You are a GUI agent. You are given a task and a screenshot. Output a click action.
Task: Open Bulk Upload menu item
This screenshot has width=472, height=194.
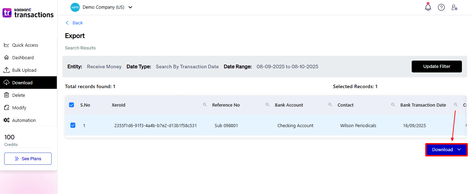click(x=28, y=70)
